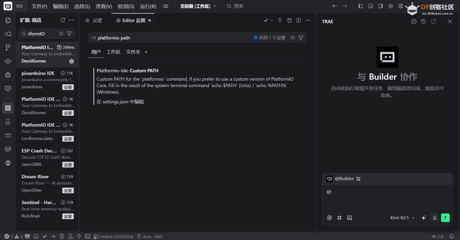Switch to the 工作区 settings tab

pyautogui.click(x=113, y=52)
